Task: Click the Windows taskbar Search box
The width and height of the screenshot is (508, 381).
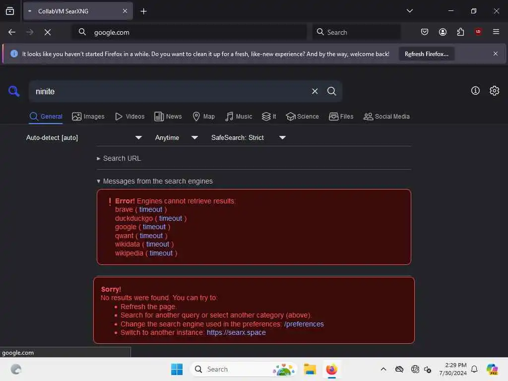Action: point(244,369)
